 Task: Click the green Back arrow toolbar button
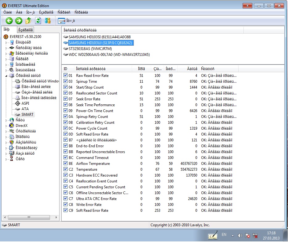tap(9, 21)
